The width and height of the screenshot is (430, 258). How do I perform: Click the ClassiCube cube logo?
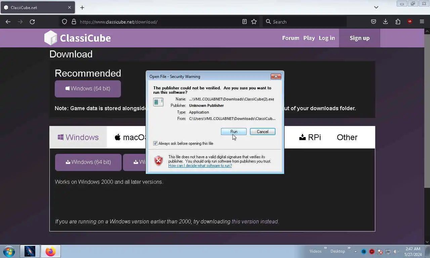click(x=51, y=38)
